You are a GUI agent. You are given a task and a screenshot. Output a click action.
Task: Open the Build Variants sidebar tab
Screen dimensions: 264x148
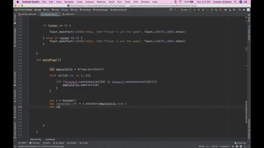click(x=15, y=79)
